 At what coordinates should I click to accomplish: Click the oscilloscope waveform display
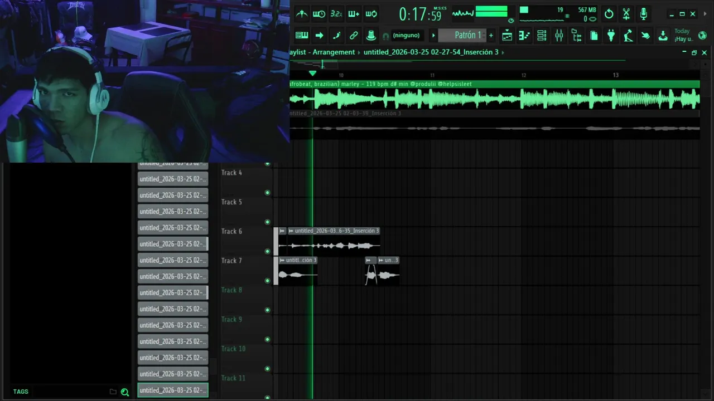(x=462, y=13)
